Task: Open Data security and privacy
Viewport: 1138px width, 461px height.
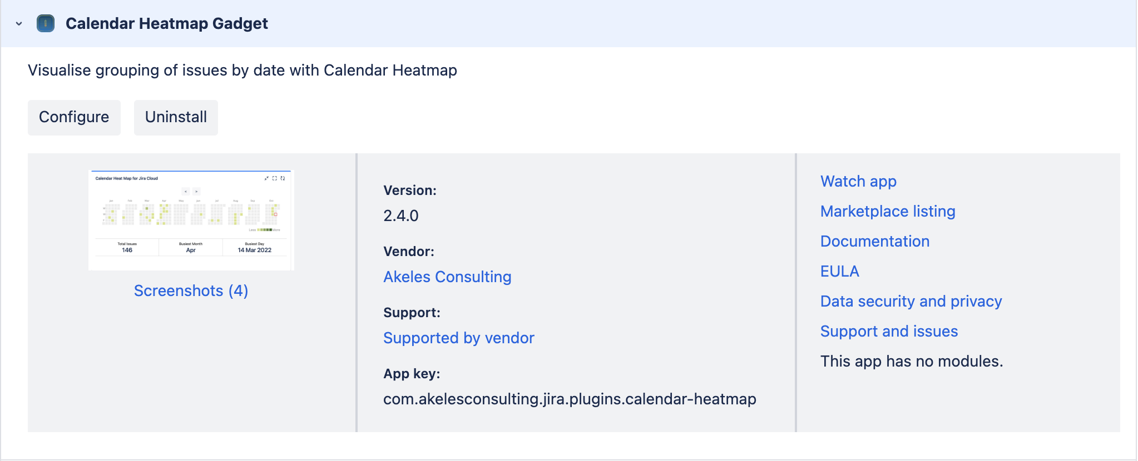Action: 911,301
